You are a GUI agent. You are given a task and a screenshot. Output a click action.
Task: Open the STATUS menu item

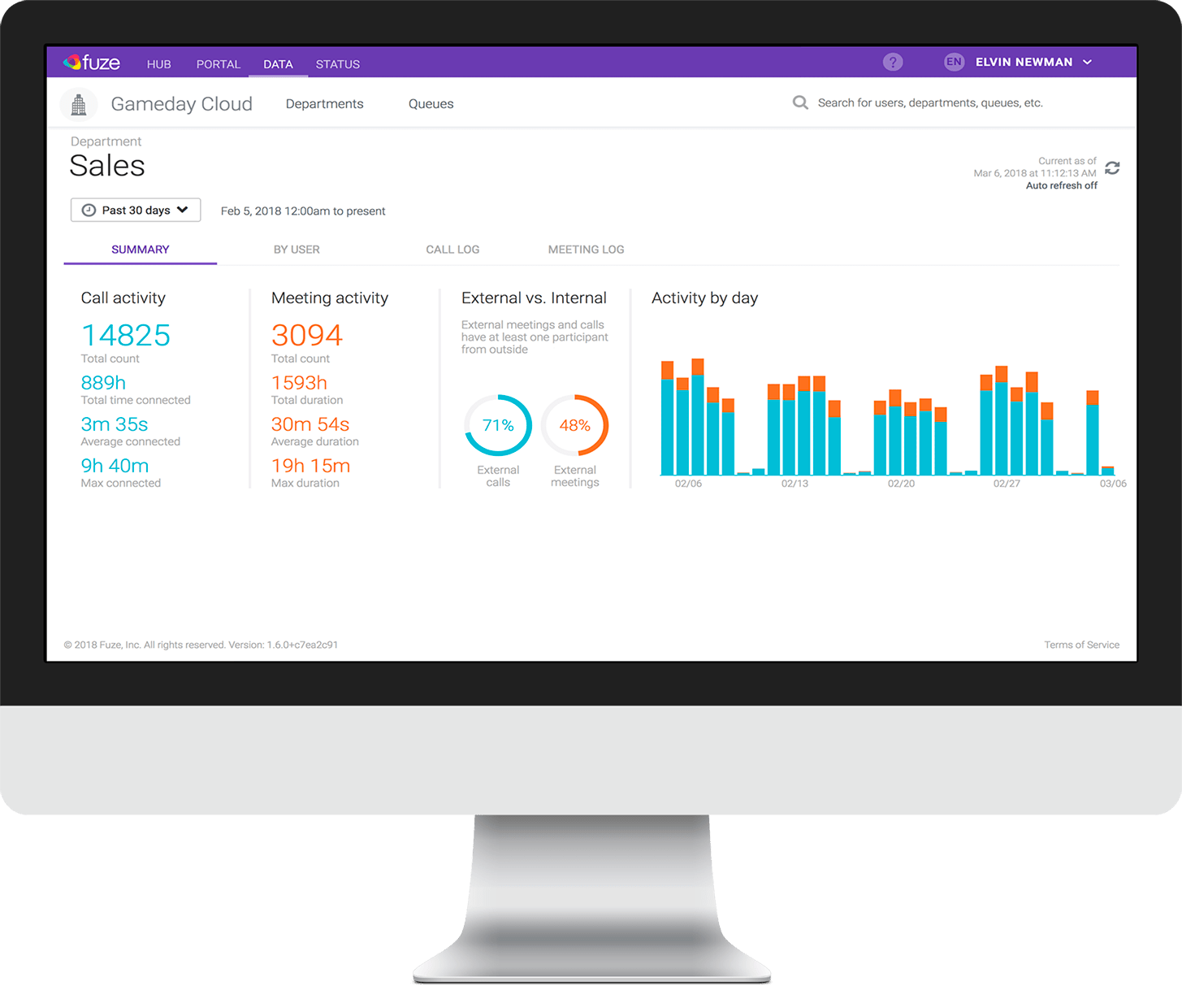point(338,64)
